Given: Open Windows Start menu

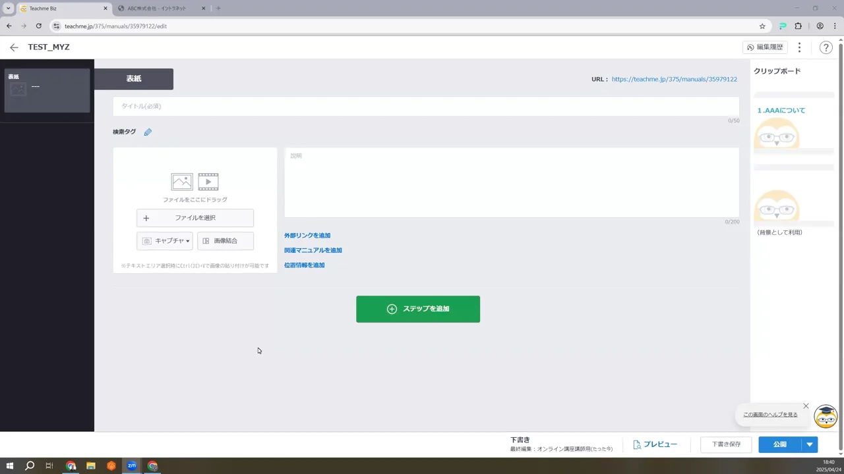Looking at the screenshot, I should click(9, 466).
